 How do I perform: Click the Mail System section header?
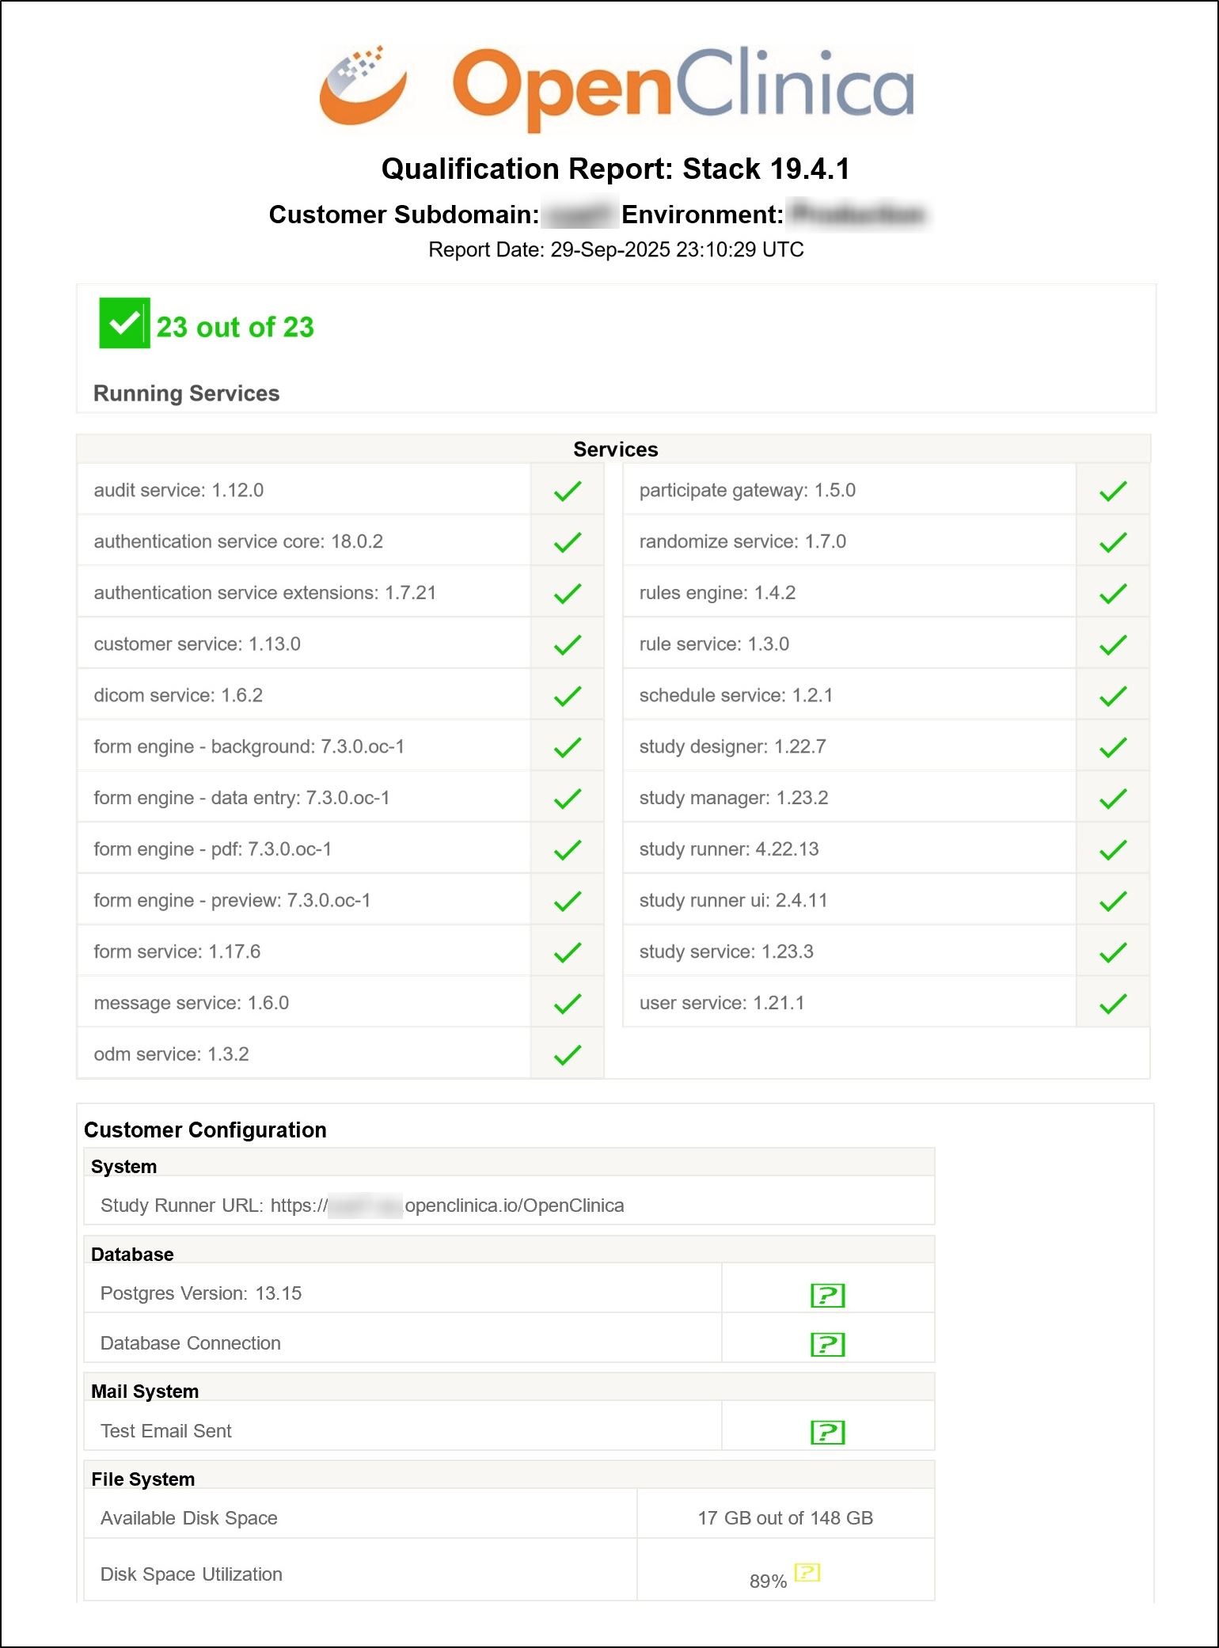point(145,1392)
